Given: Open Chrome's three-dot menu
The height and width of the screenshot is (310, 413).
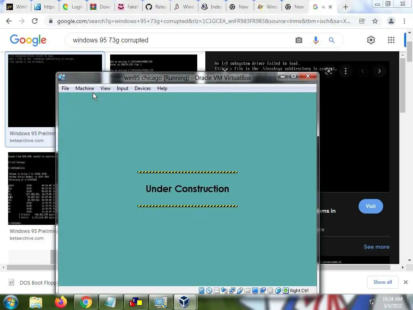Looking at the screenshot, I should pyautogui.click(x=404, y=21).
